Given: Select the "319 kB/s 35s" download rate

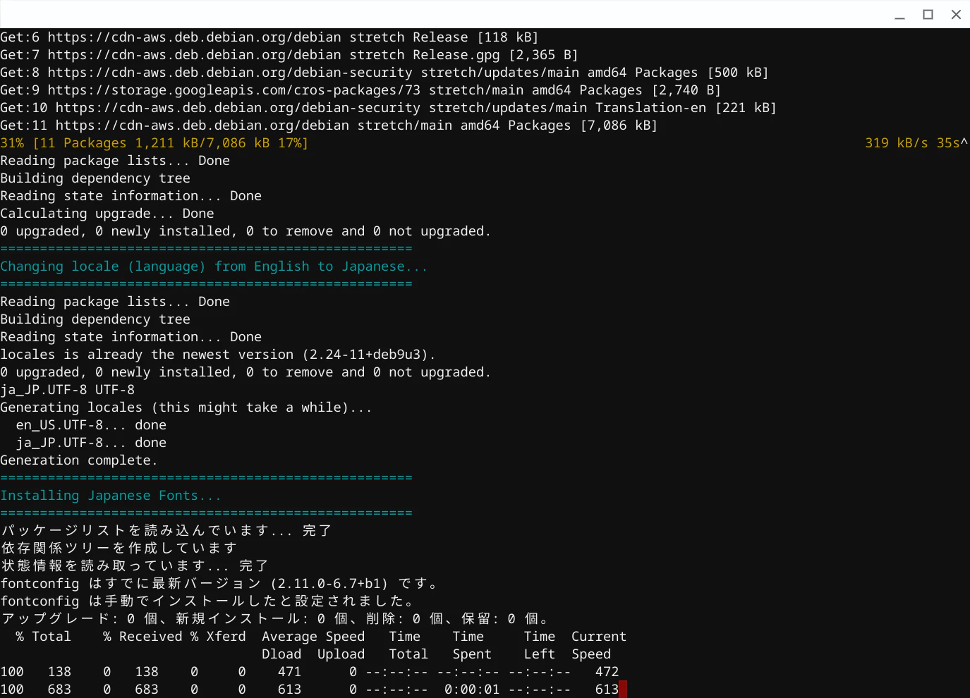Looking at the screenshot, I should (912, 143).
